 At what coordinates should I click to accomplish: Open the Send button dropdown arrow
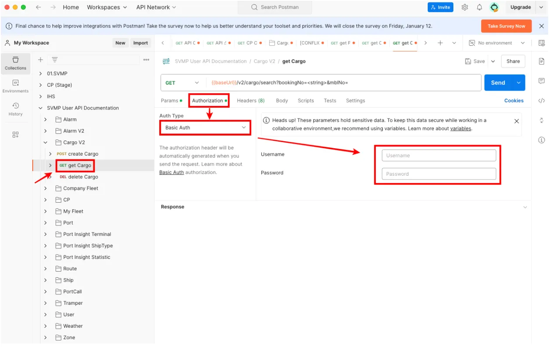518,83
